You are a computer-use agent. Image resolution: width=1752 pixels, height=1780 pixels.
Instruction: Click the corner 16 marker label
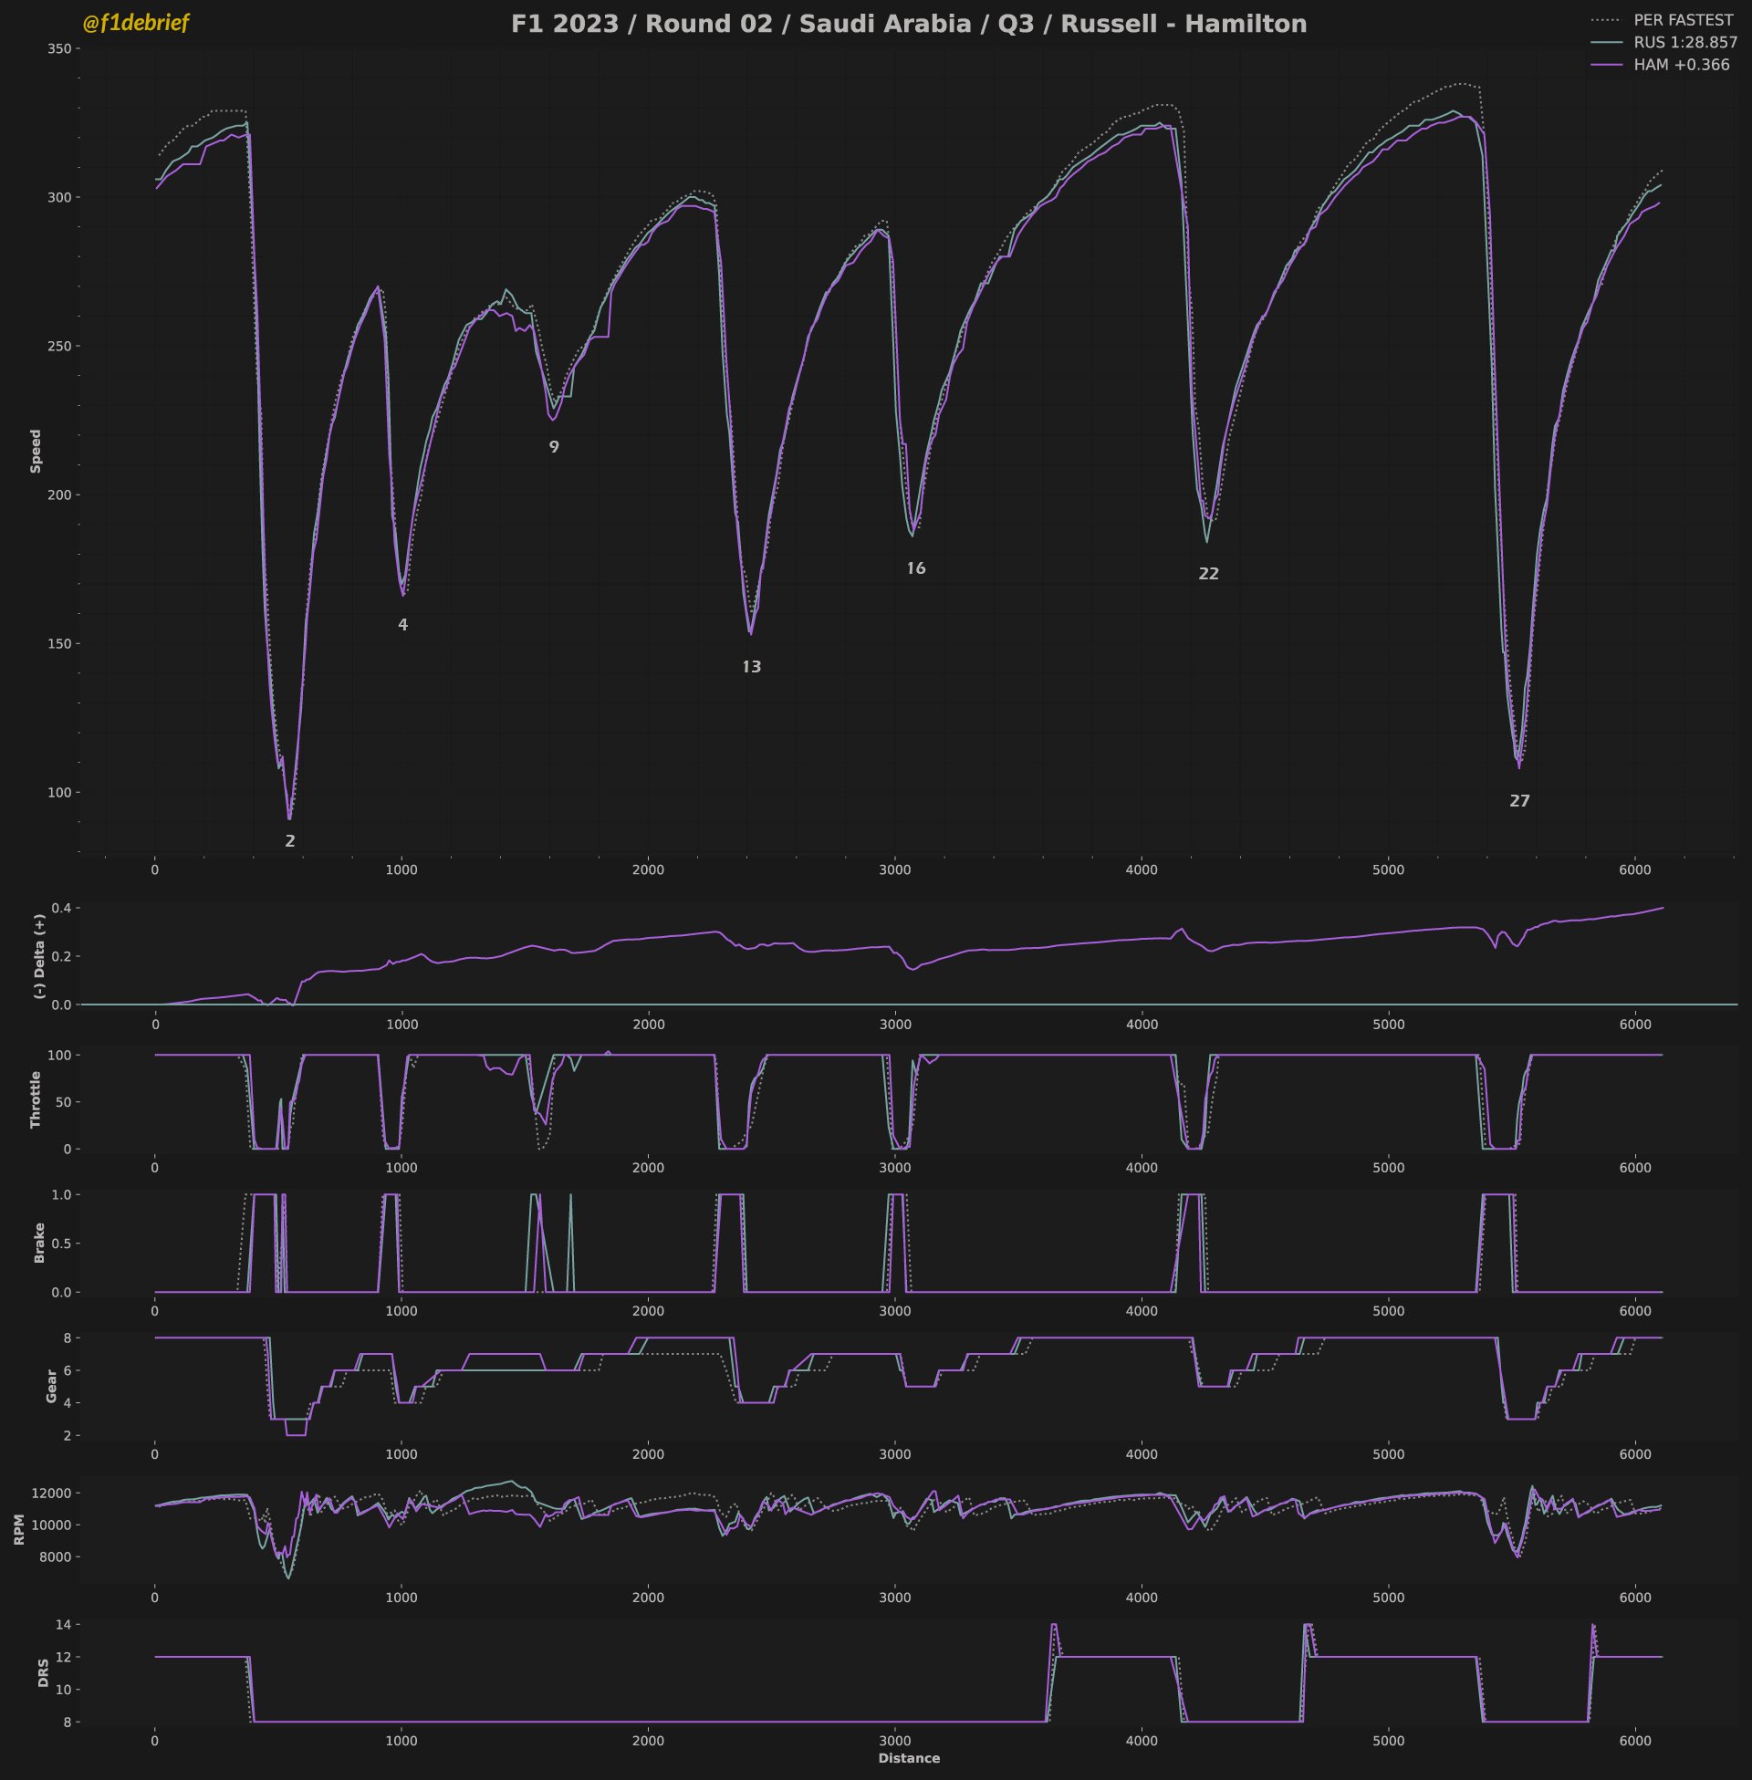pyautogui.click(x=915, y=568)
